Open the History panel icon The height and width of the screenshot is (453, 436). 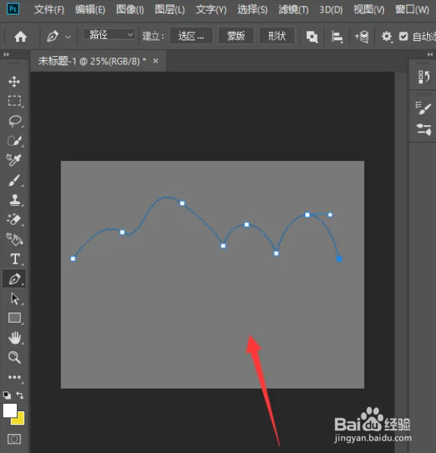[424, 77]
